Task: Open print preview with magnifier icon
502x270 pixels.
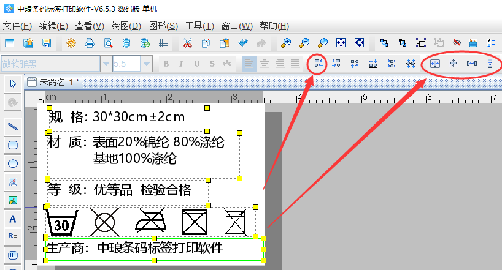Action: [108, 43]
